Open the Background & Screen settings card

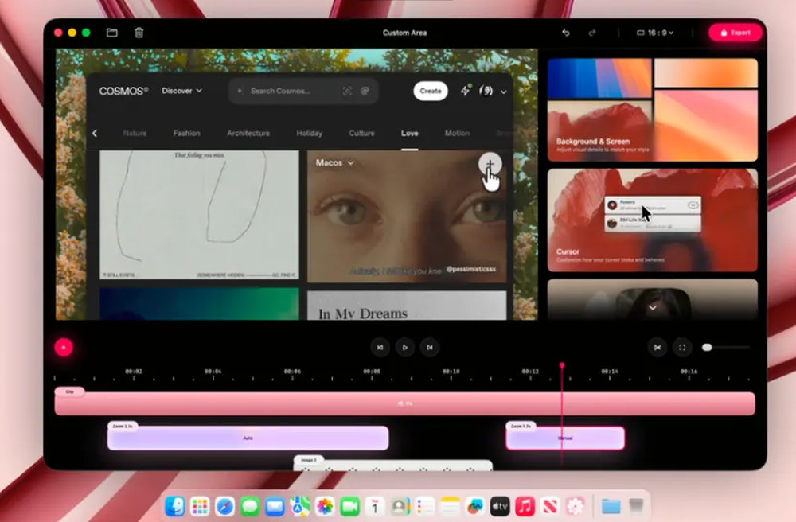pos(651,107)
